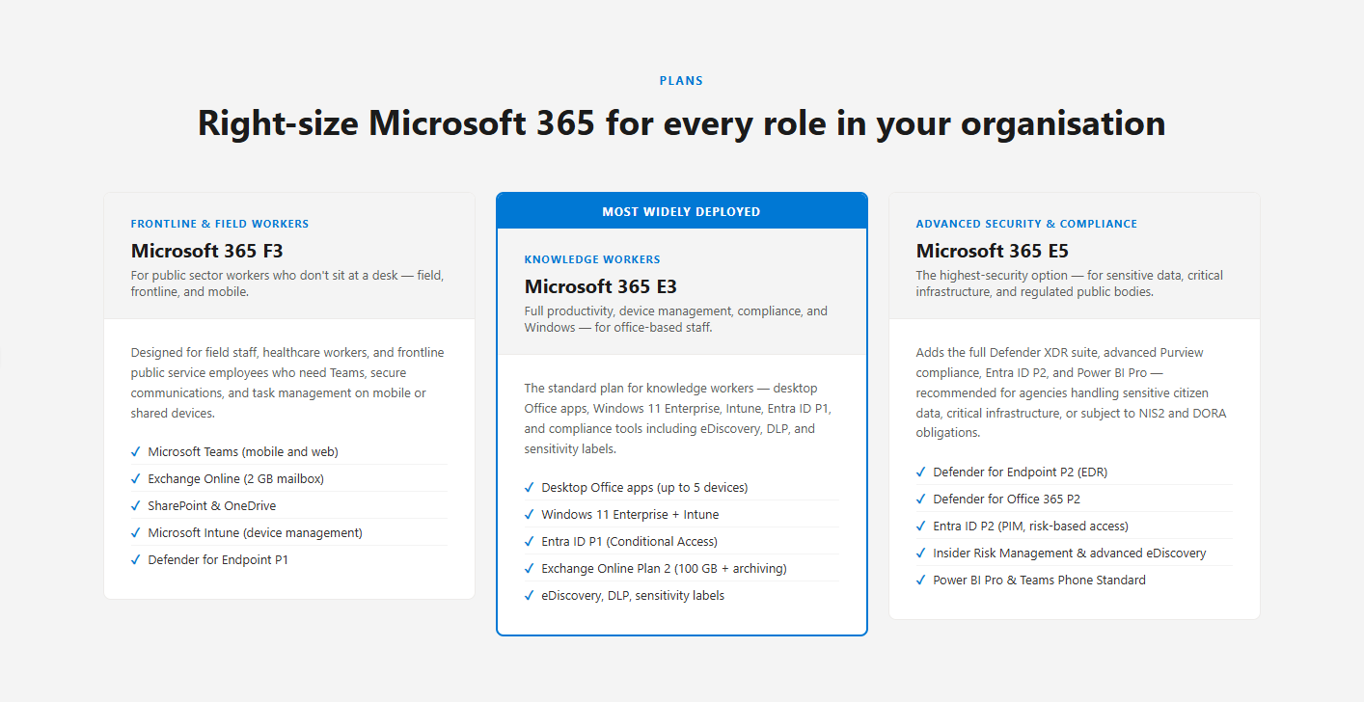Viewport: 1364px width, 702px height.
Task: Click the "FRONTLINE & FIELD WORKERS" label
Action: pyautogui.click(x=220, y=224)
